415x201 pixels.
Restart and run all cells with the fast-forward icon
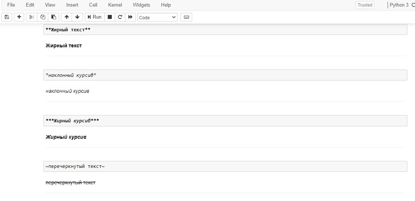(x=130, y=17)
